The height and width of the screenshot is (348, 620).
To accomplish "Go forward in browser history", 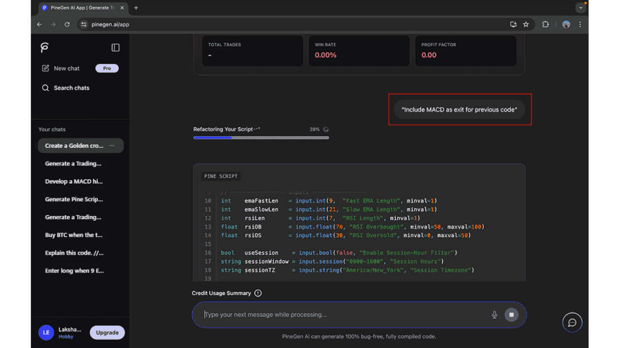I will click(x=53, y=24).
